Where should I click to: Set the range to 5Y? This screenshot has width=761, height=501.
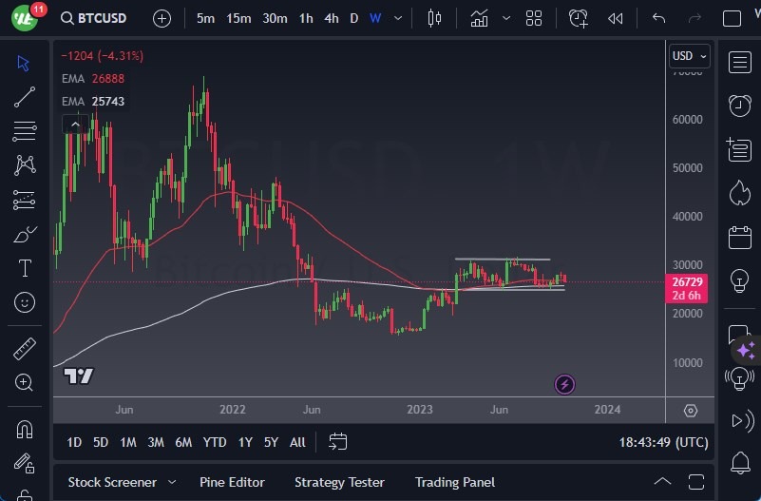[x=271, y=442]
